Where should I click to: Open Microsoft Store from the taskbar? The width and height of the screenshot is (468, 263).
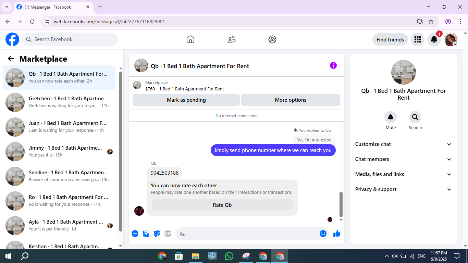tap(179, 256)
